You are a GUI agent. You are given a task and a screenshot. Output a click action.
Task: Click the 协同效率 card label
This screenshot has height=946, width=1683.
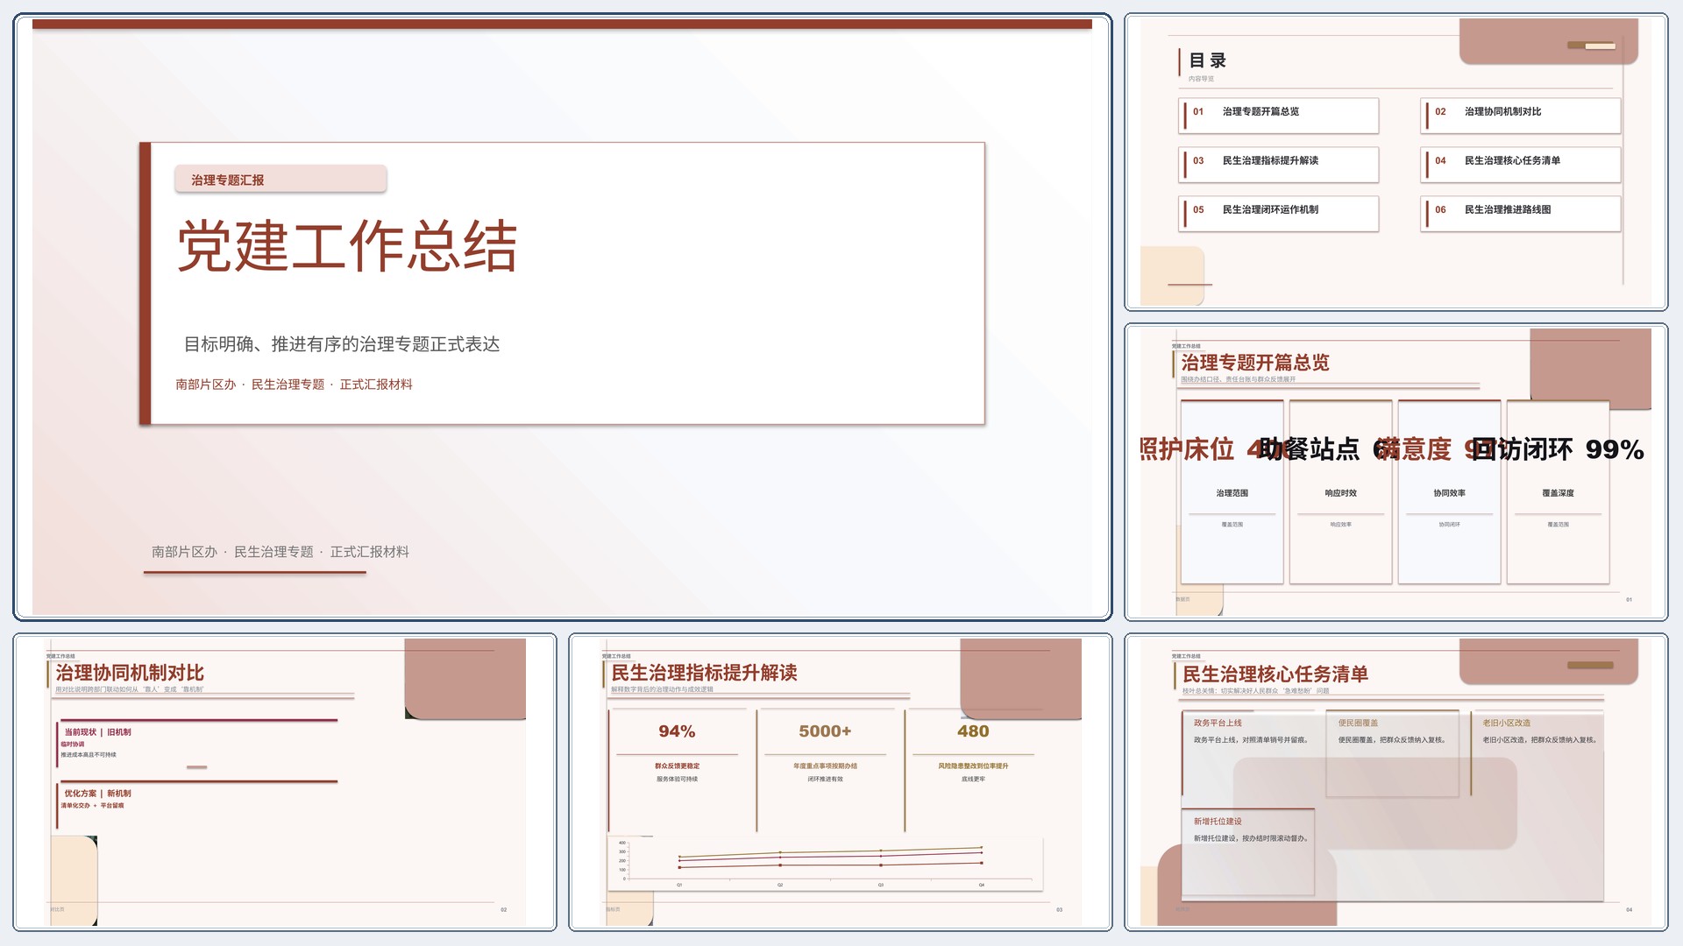[x=1449, y=493]
